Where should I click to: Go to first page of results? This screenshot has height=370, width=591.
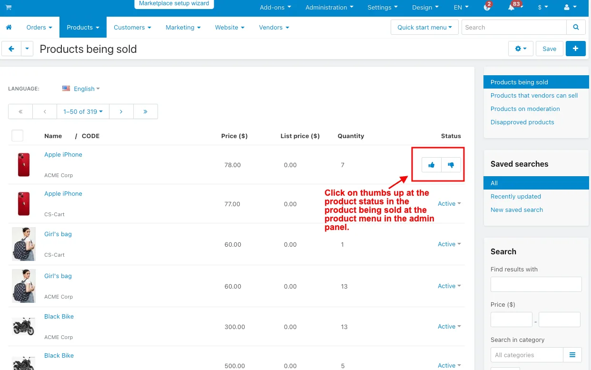click(20, 111)
